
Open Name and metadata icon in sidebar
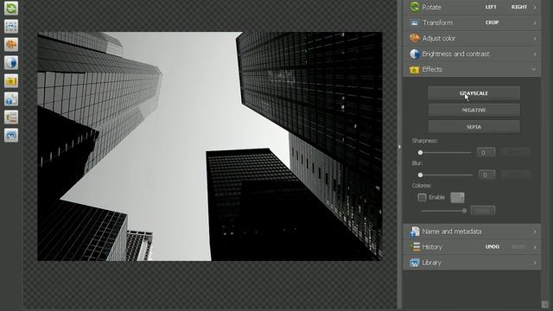(11, 99)
